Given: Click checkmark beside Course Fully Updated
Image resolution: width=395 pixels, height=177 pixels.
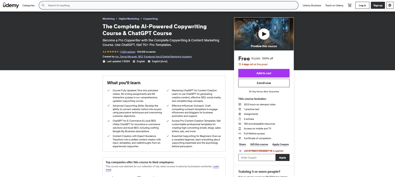Looking at the screenshot, I should [108, 91].
